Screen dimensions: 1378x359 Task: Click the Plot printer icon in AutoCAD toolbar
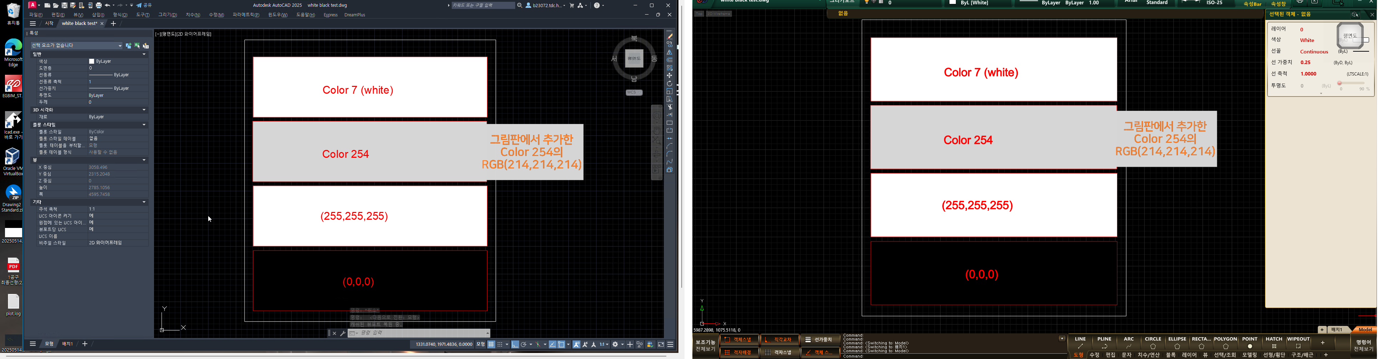tap(99, 5)
